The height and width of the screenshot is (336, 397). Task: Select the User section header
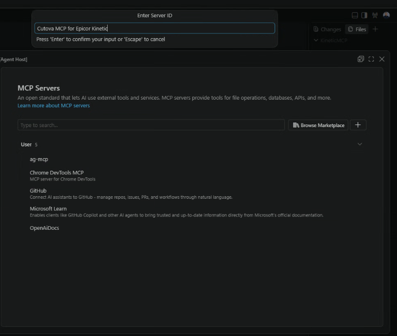tap(192, 144)
